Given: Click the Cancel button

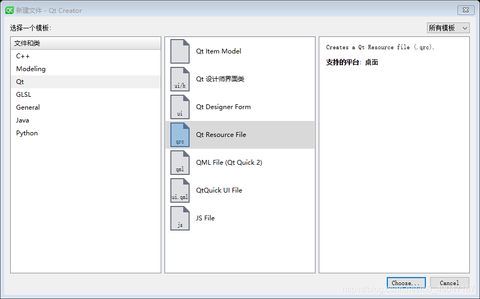Looking at the screenshot, I should click(449, 283).
